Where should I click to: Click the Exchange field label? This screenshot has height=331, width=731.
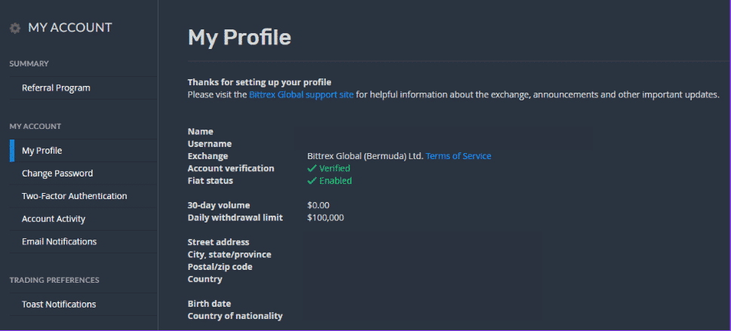coord(207,156)
